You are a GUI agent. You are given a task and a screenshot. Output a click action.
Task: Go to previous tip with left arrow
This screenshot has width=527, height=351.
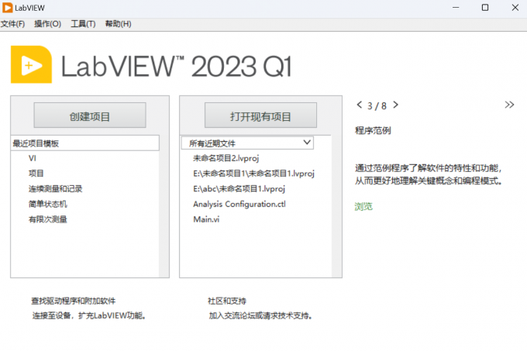pos(360,105)
